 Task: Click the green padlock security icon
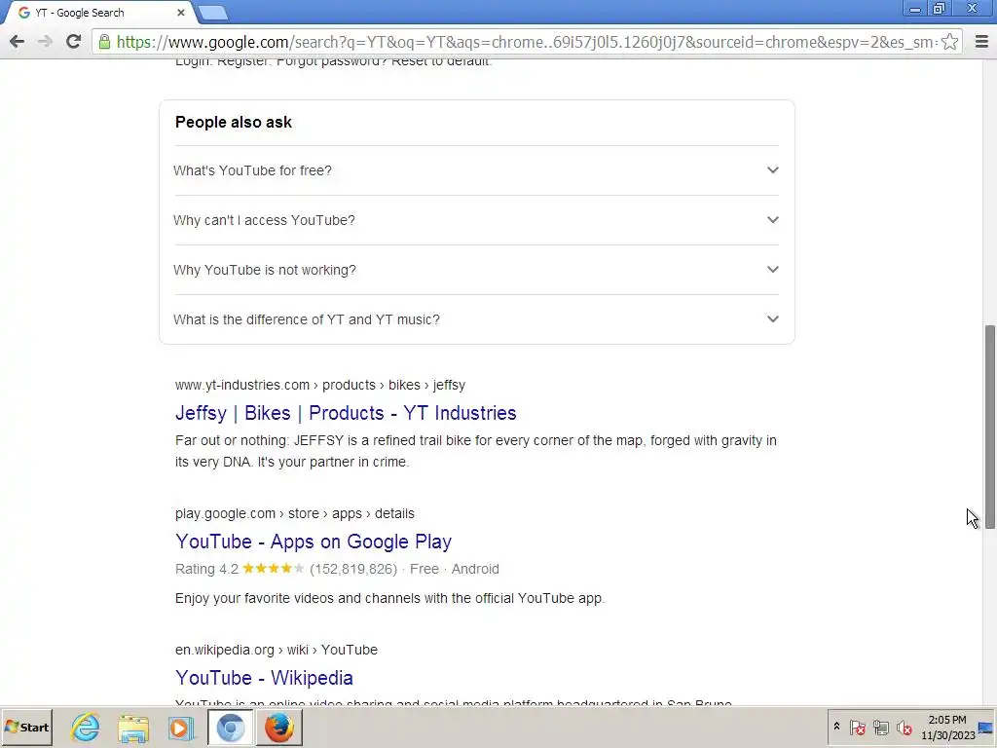click(104, 42)
